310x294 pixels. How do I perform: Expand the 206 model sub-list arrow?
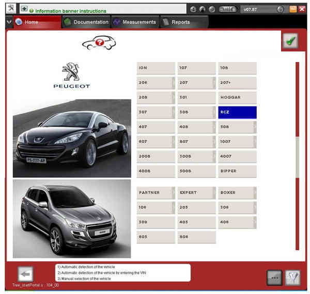click(x=173, y=83)
